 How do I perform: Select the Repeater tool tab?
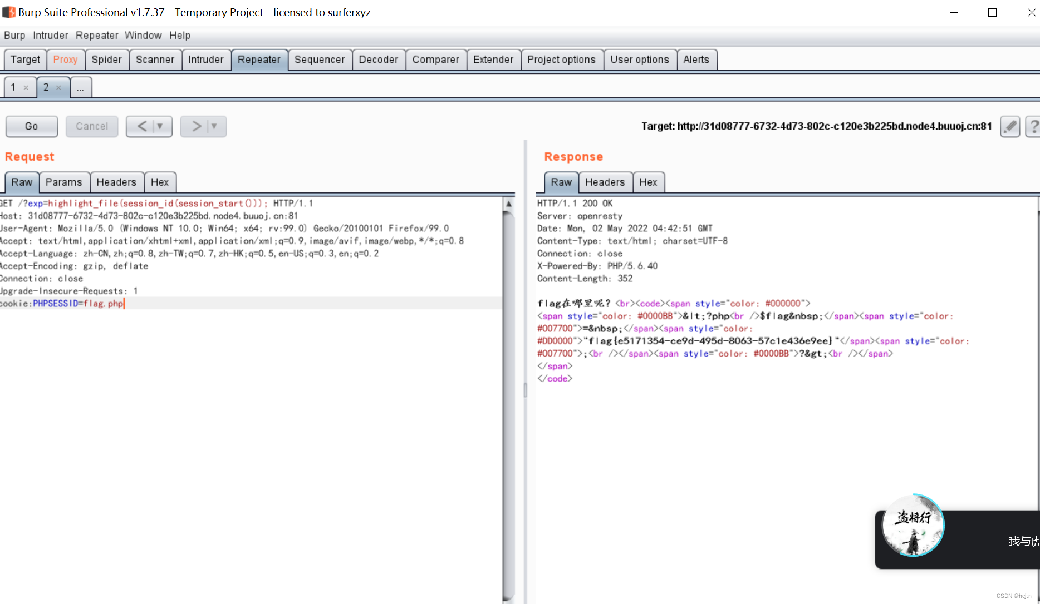coord(259,60)
